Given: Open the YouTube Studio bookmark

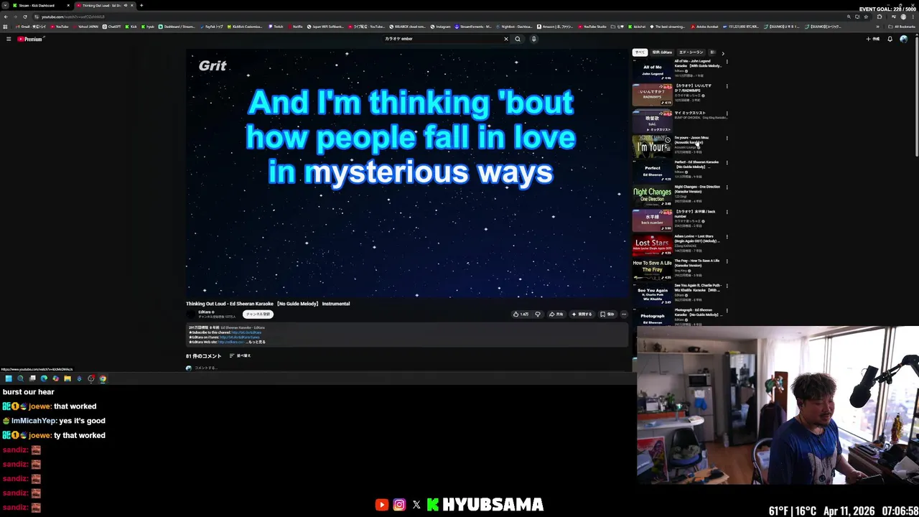Looking at the screenshot, I should 592,27.
